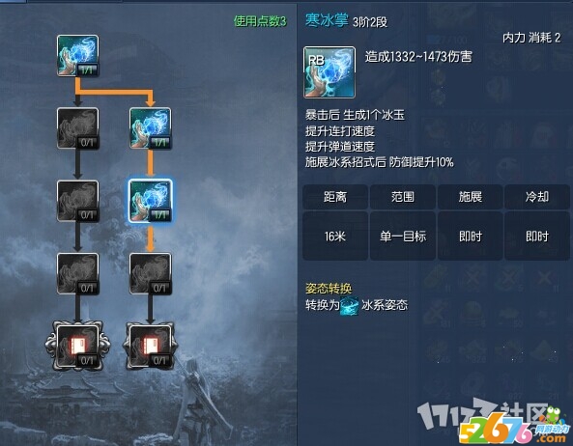Click the 16米 distance value cell

[x=335, y=237]
